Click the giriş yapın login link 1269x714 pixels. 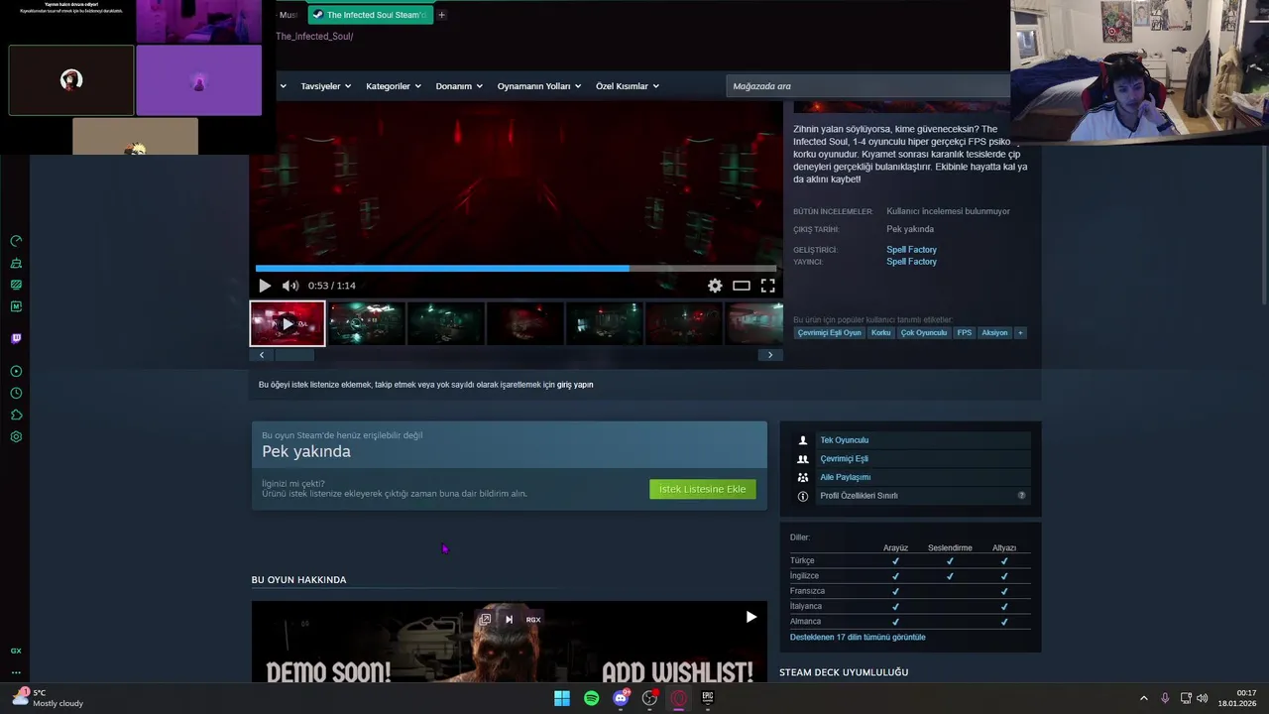pos(575,385)
